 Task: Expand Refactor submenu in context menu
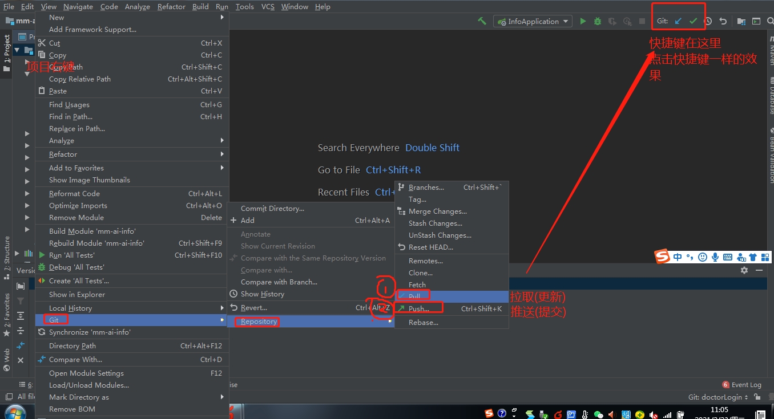point(132,154)
